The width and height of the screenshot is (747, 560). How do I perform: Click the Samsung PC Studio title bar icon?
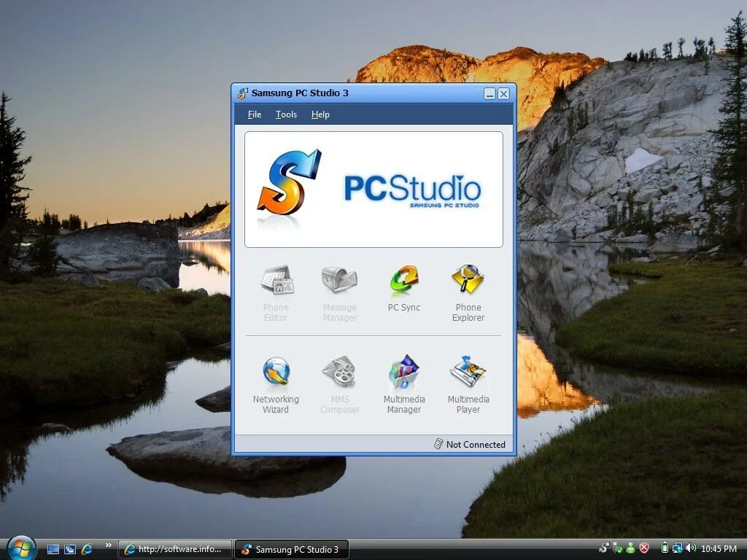point(242,93)
